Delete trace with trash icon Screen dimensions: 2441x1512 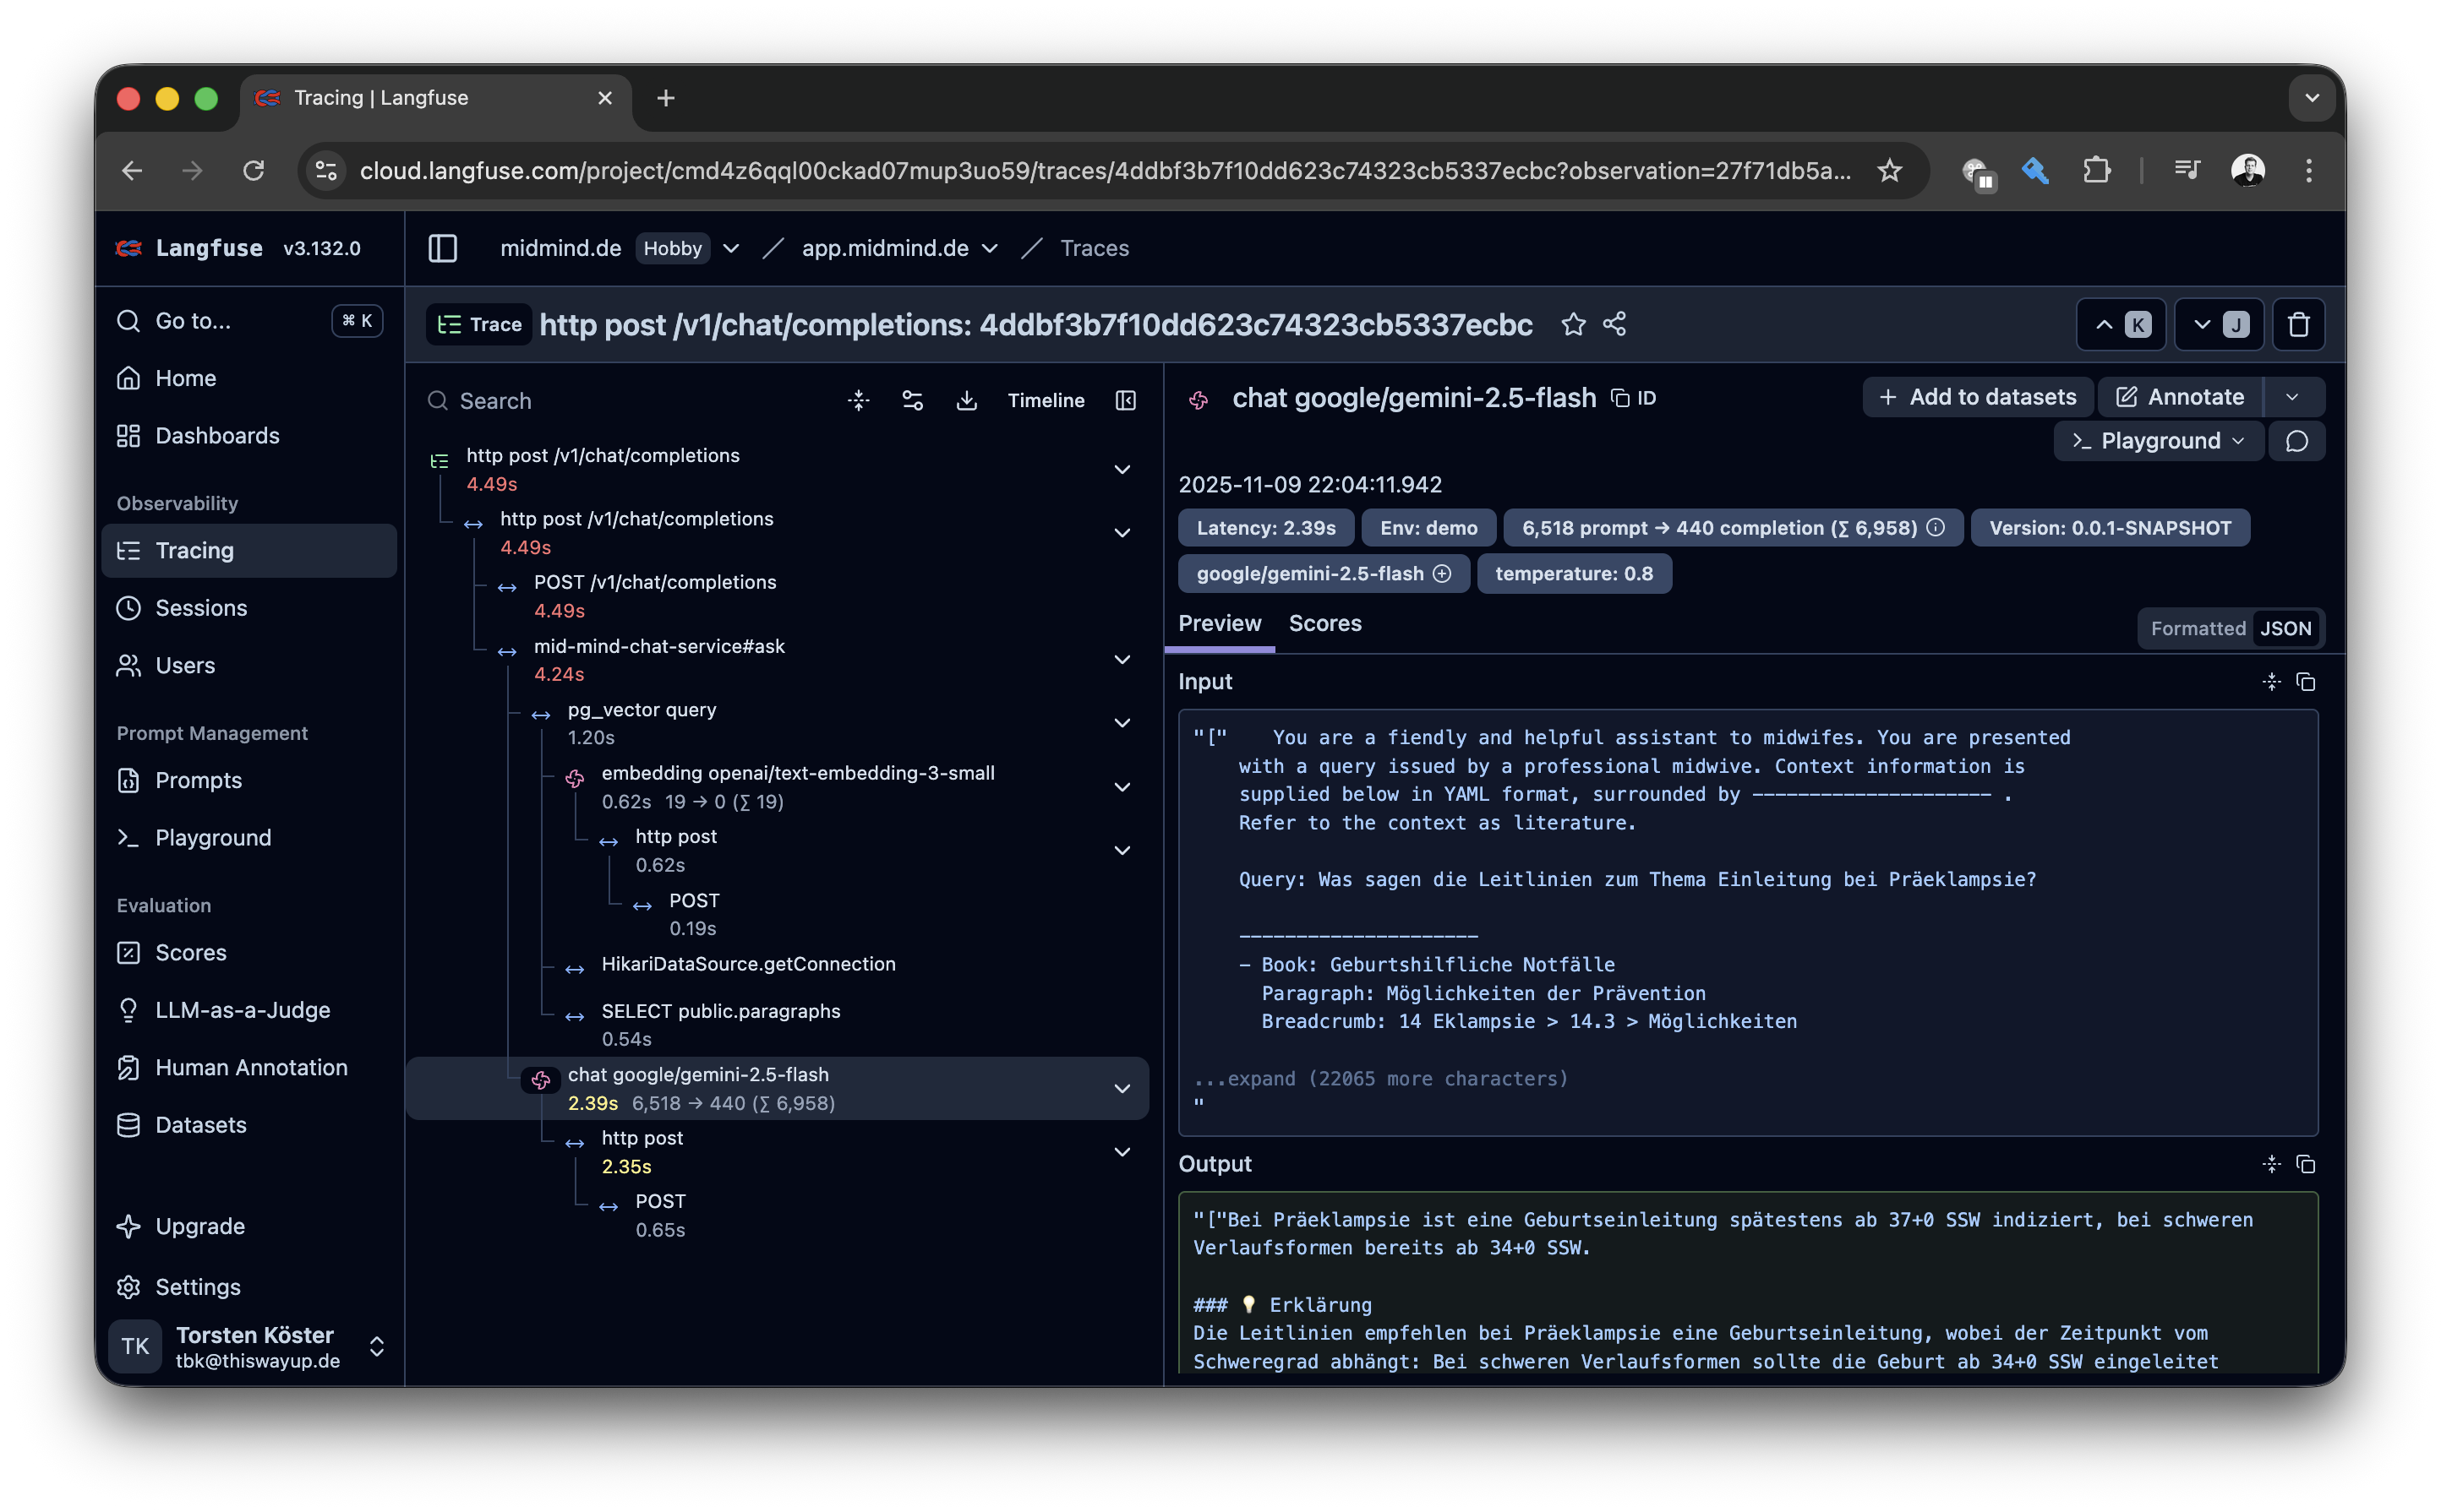click(2297, 324)
